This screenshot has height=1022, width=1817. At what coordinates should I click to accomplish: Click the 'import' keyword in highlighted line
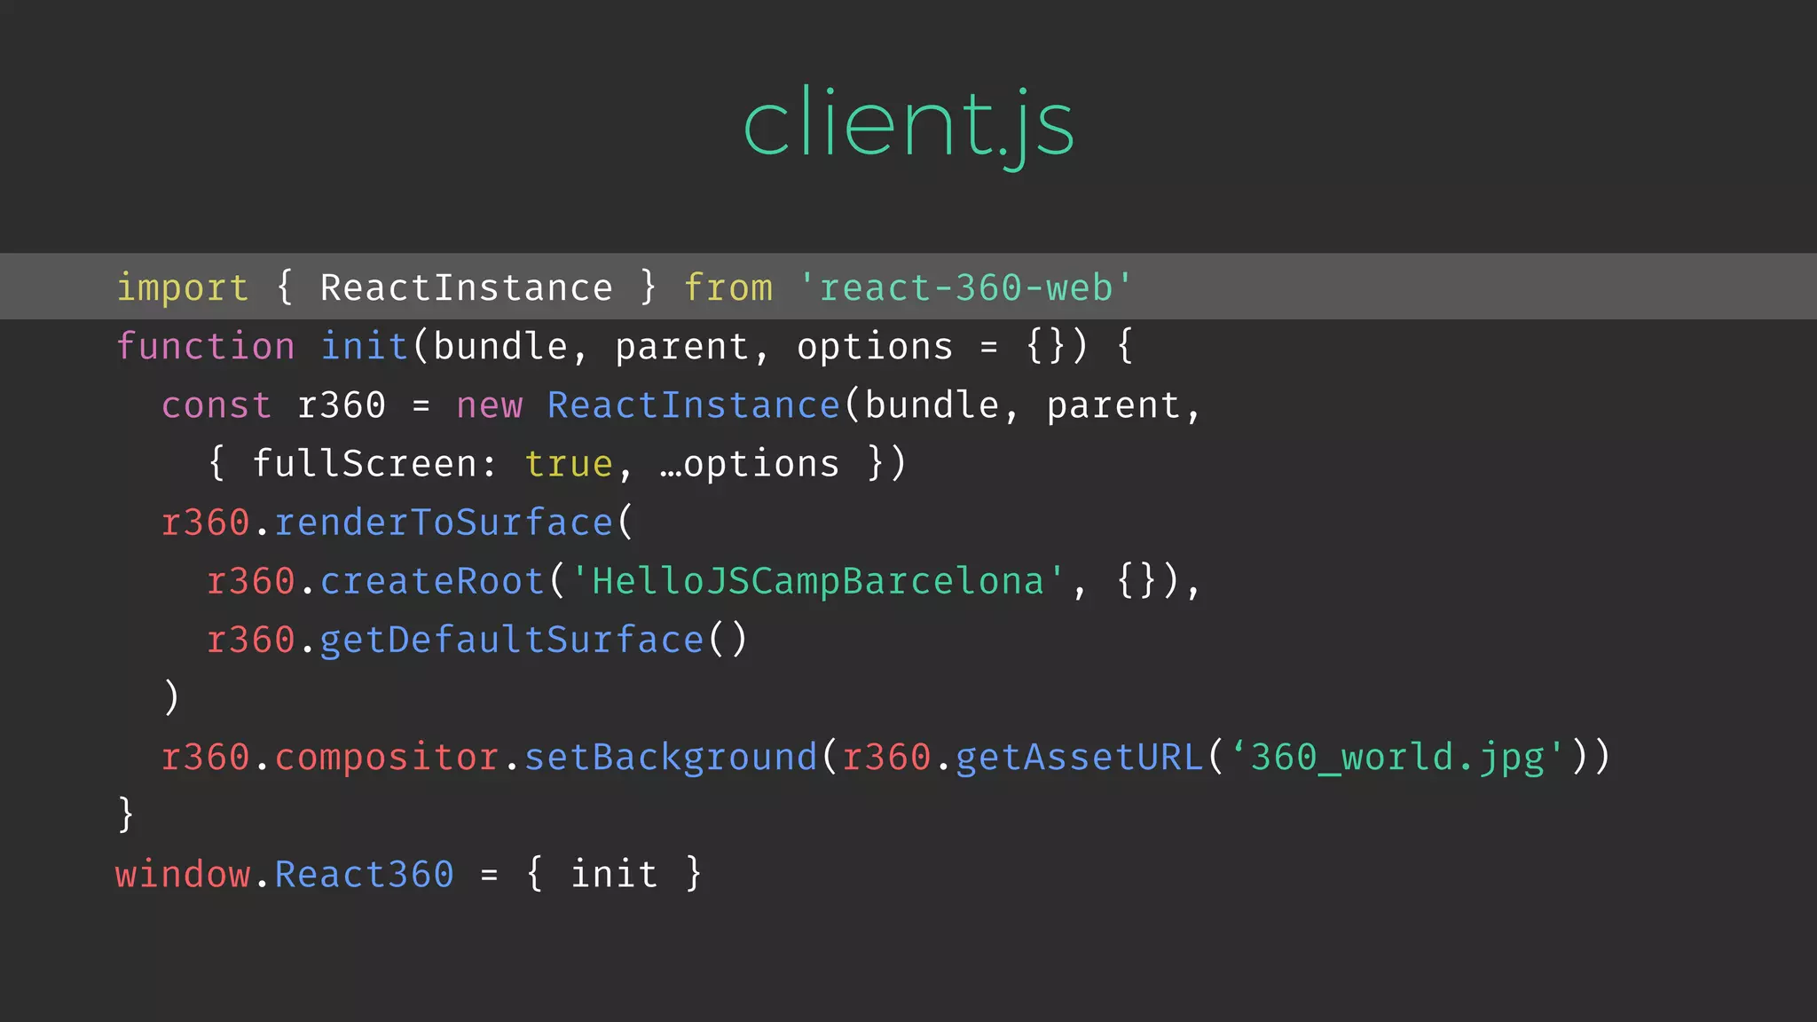[x=183, y=288]
